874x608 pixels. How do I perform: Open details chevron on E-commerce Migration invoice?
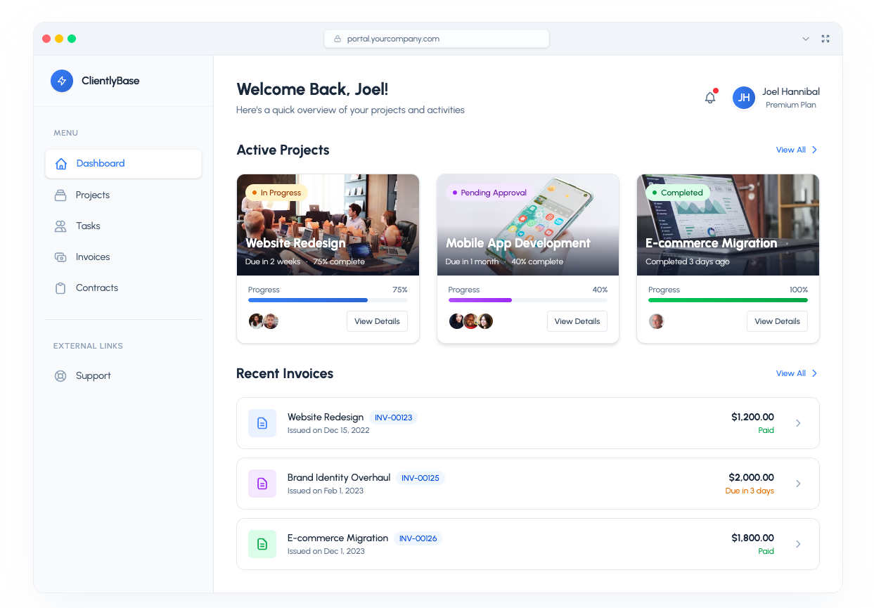[798, 544]
